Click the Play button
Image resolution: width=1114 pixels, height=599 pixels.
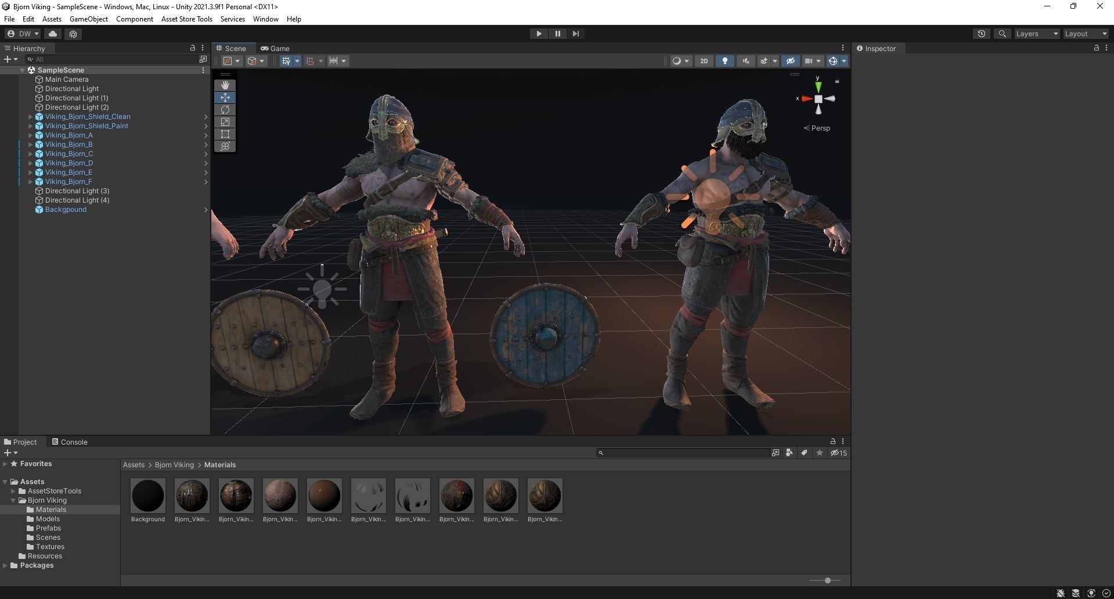[x=539, y=34]
